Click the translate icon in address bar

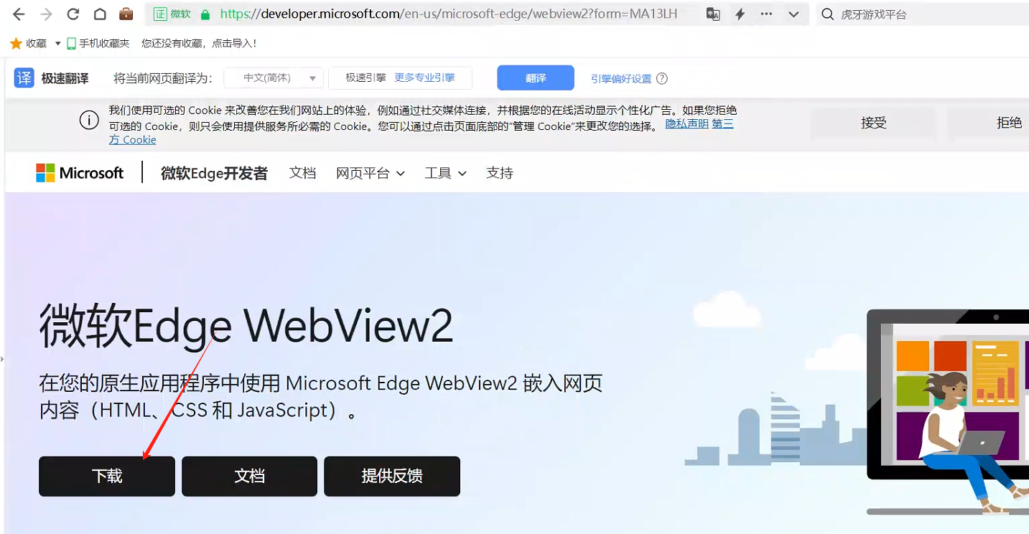click(713, 14)
